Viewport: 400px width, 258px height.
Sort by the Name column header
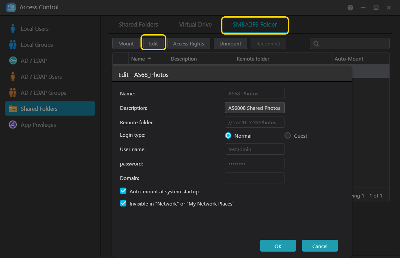click(138, 59)
